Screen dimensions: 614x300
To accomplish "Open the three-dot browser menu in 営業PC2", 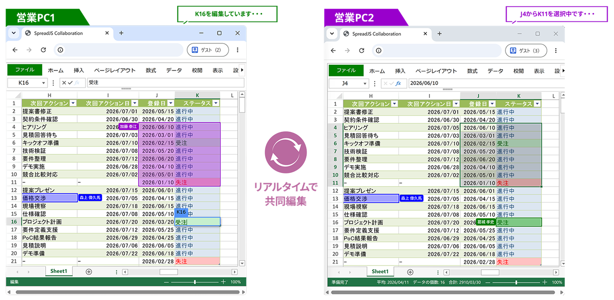I will 556,50.
